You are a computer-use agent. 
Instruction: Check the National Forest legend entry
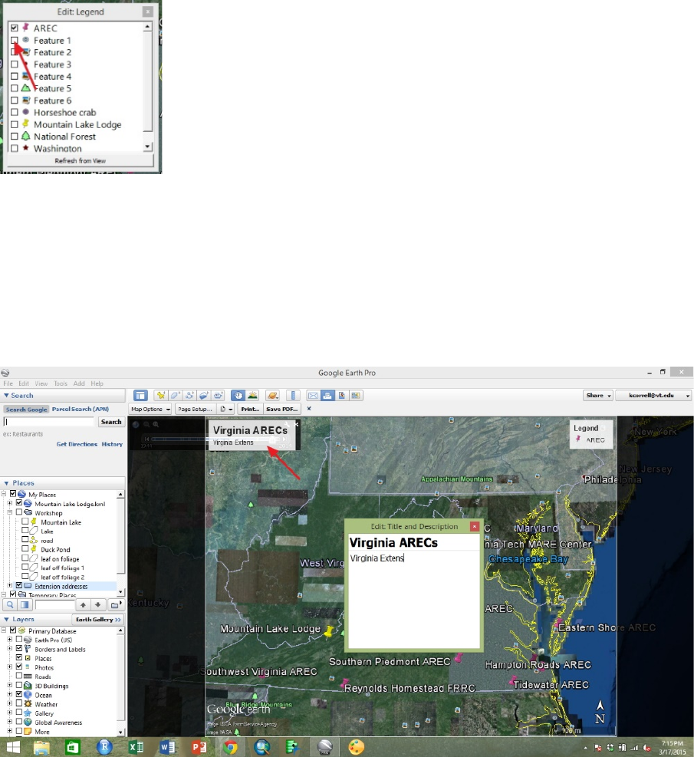pyautogui.click(x=15, y=137)
